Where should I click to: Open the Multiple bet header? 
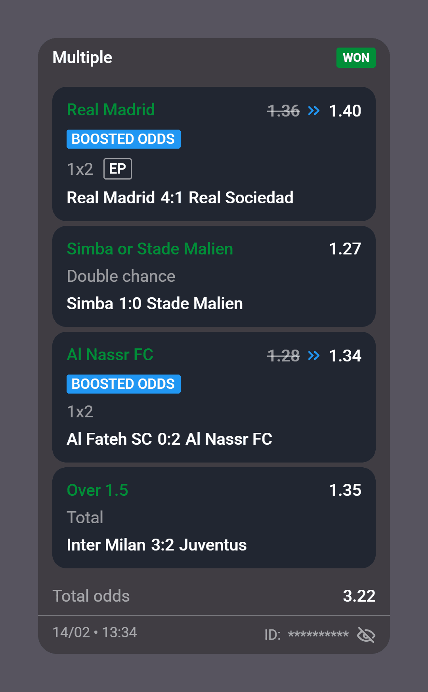pyautogui.click(x=82, y=57)
